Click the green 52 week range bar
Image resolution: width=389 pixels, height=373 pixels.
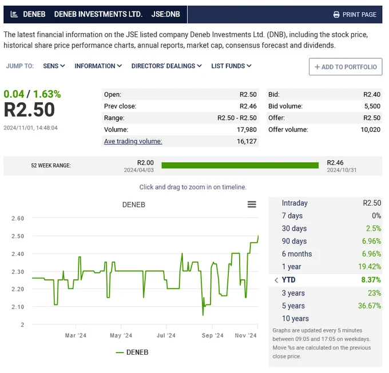pos(240,166)
